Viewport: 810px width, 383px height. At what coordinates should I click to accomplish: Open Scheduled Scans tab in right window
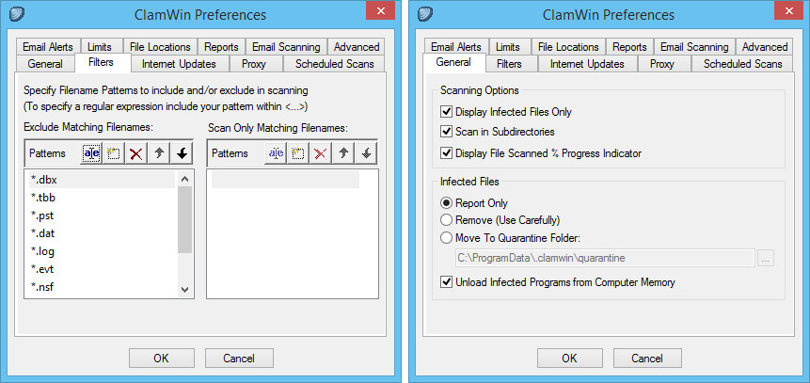pyautogui.click(x=742, y=64)
